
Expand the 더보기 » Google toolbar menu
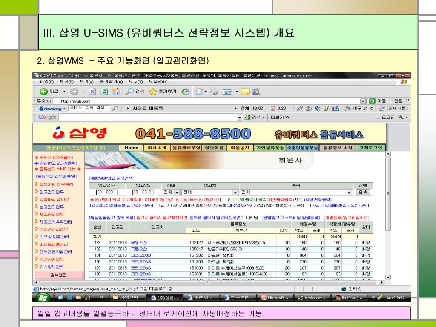pyautogui.click(x=280, y=118)
